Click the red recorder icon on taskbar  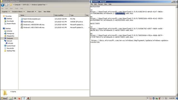pos(28,98)
